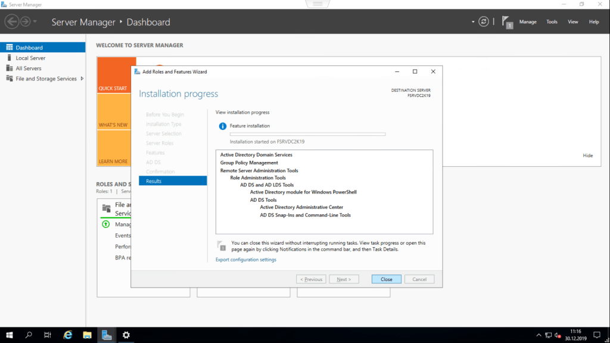Show hidden system tray icons
This screenshot has height=343, width=610.
click(539, 335)
